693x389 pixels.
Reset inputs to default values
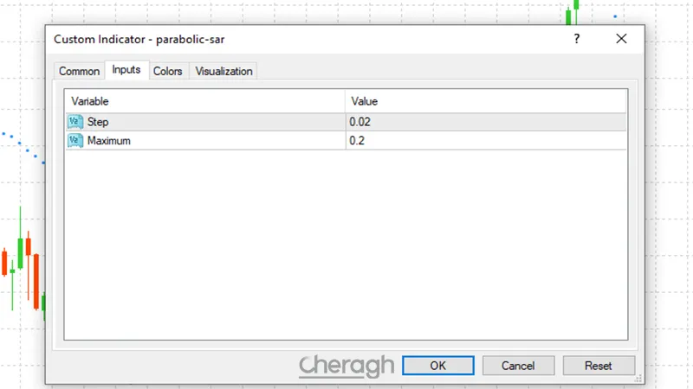point(599,366)
